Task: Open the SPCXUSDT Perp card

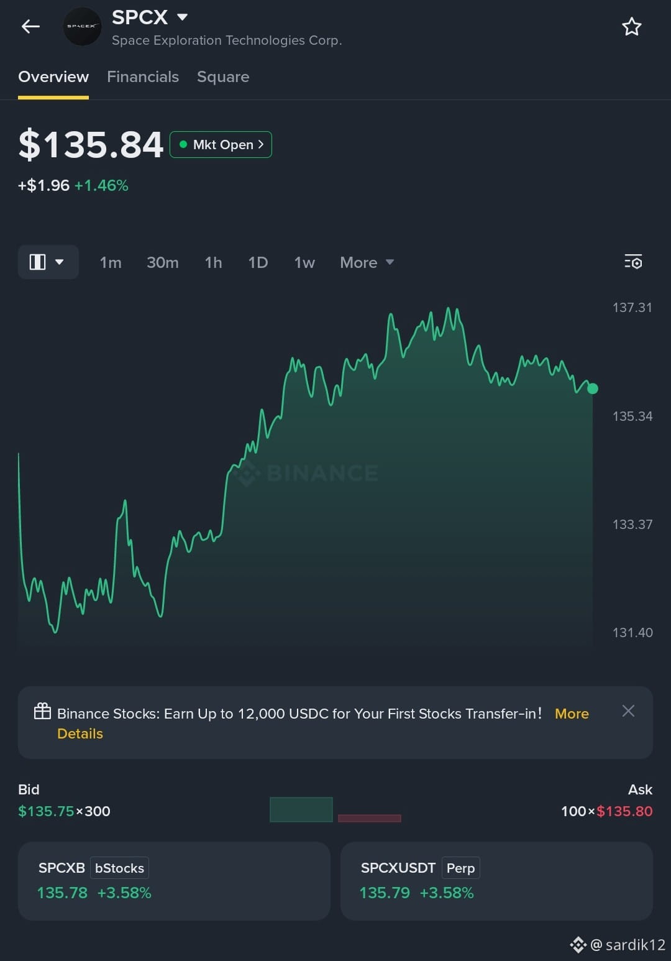Action: [x=496, y=881]
